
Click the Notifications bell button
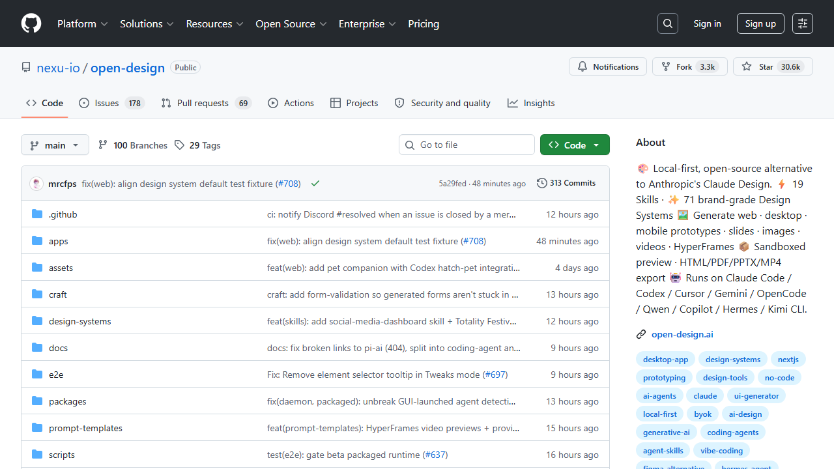pyautogui.click(x=608, y=66)
